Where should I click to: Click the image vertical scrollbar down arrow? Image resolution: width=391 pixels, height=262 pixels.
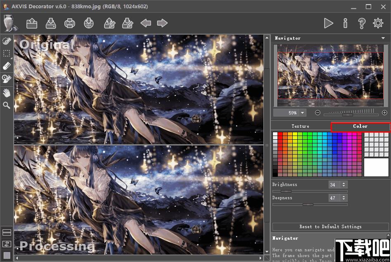[267, 252]
